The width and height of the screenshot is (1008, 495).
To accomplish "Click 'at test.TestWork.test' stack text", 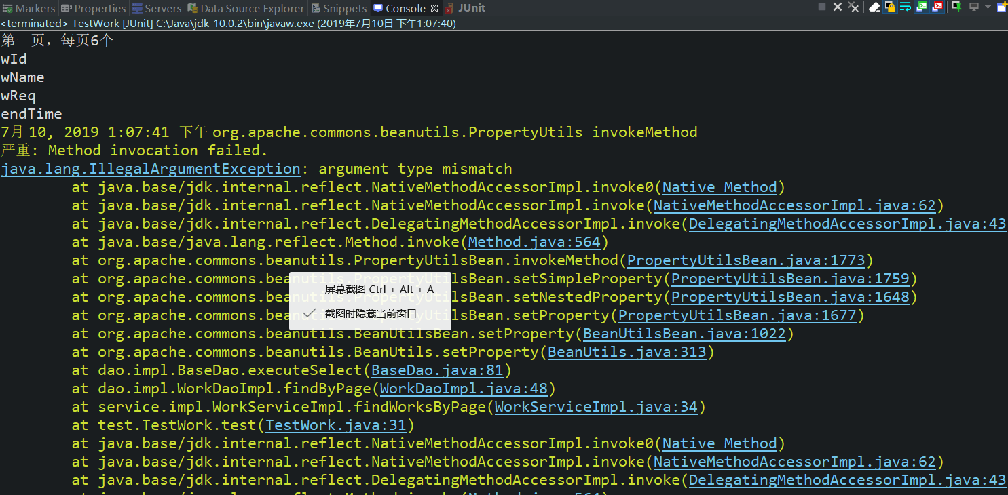I will 164,425.
